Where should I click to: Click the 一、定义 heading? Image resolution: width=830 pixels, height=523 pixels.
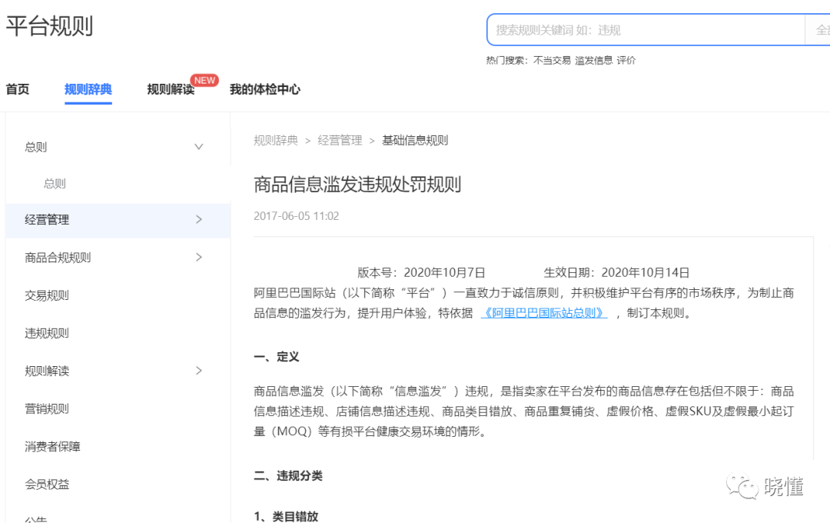(277, 357)
